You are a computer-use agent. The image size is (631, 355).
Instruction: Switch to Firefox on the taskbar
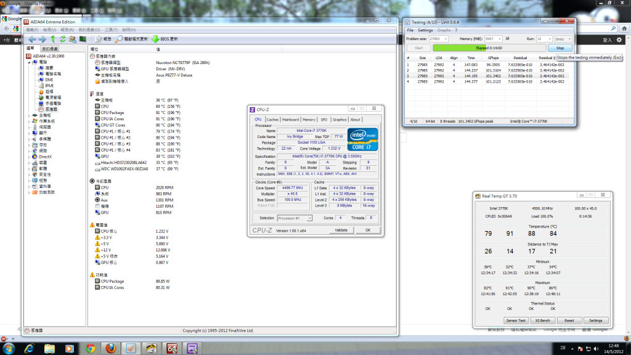pos(111,348)
